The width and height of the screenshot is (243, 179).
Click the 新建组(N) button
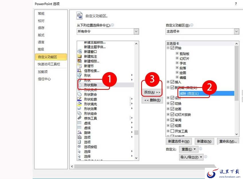coord(204,141)
